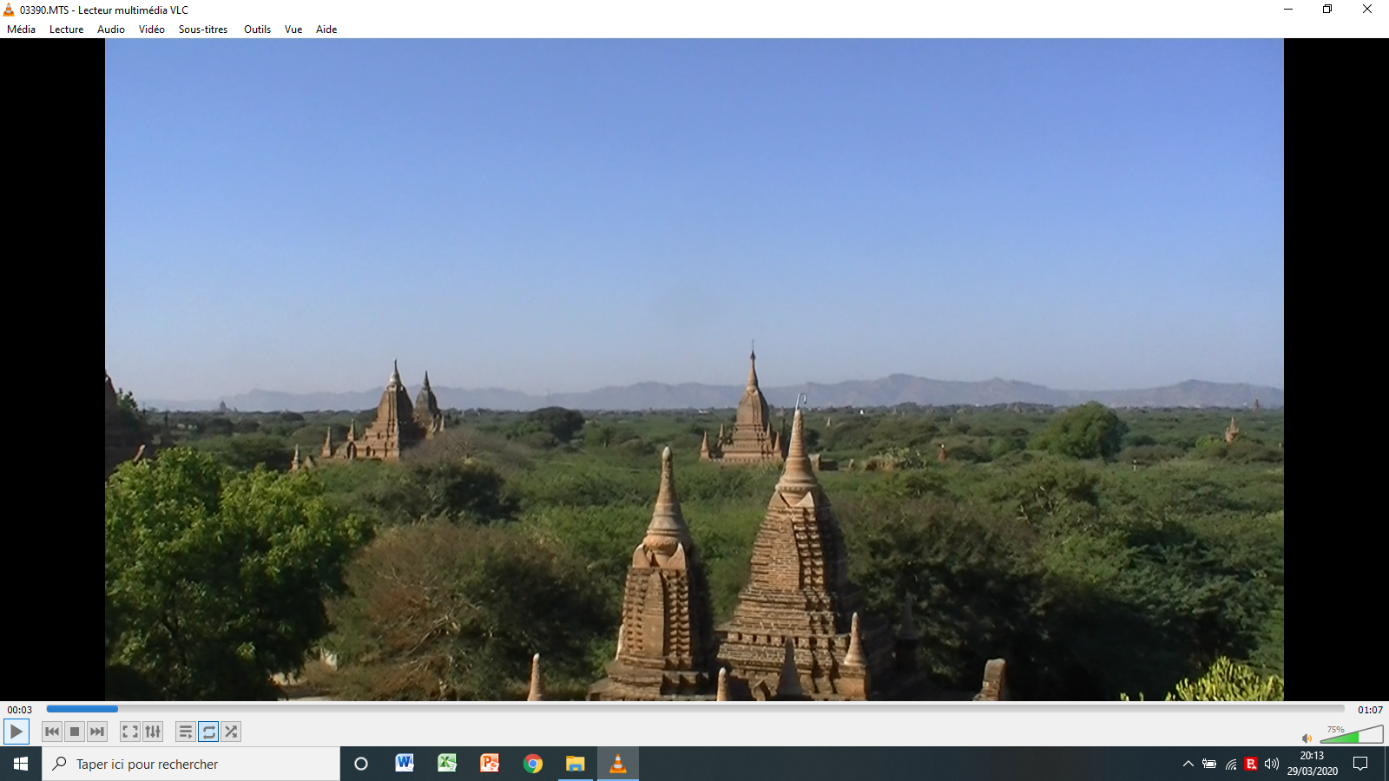The image size is (1389, 781).
Task: Adjust the 75% volume slider
Action: pos(1352,734)
